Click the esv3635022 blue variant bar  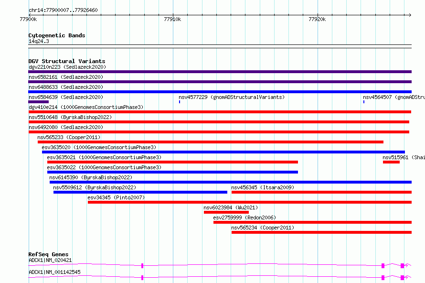pyautogui.click(x=173, y=172)
